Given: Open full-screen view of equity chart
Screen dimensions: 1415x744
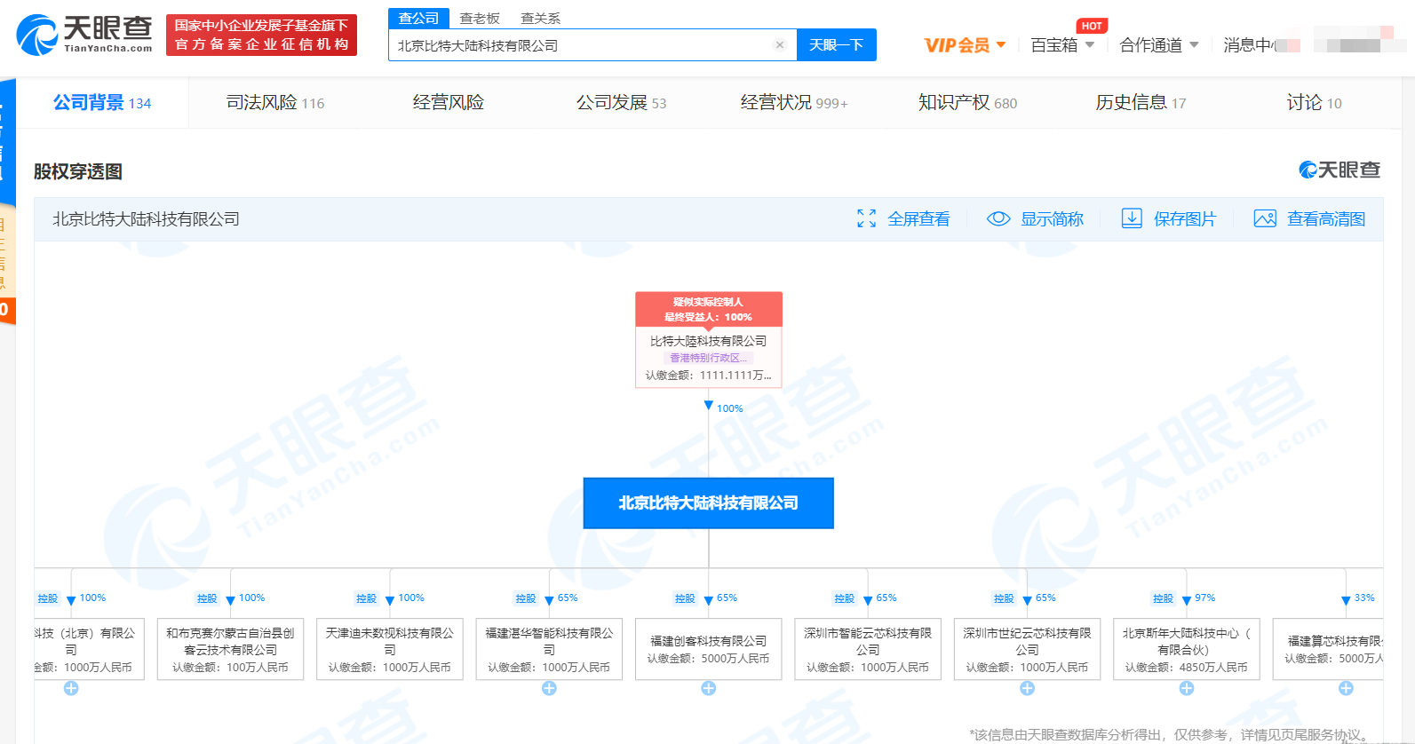Looking at the screenshot, I should [x=903, y=219].
